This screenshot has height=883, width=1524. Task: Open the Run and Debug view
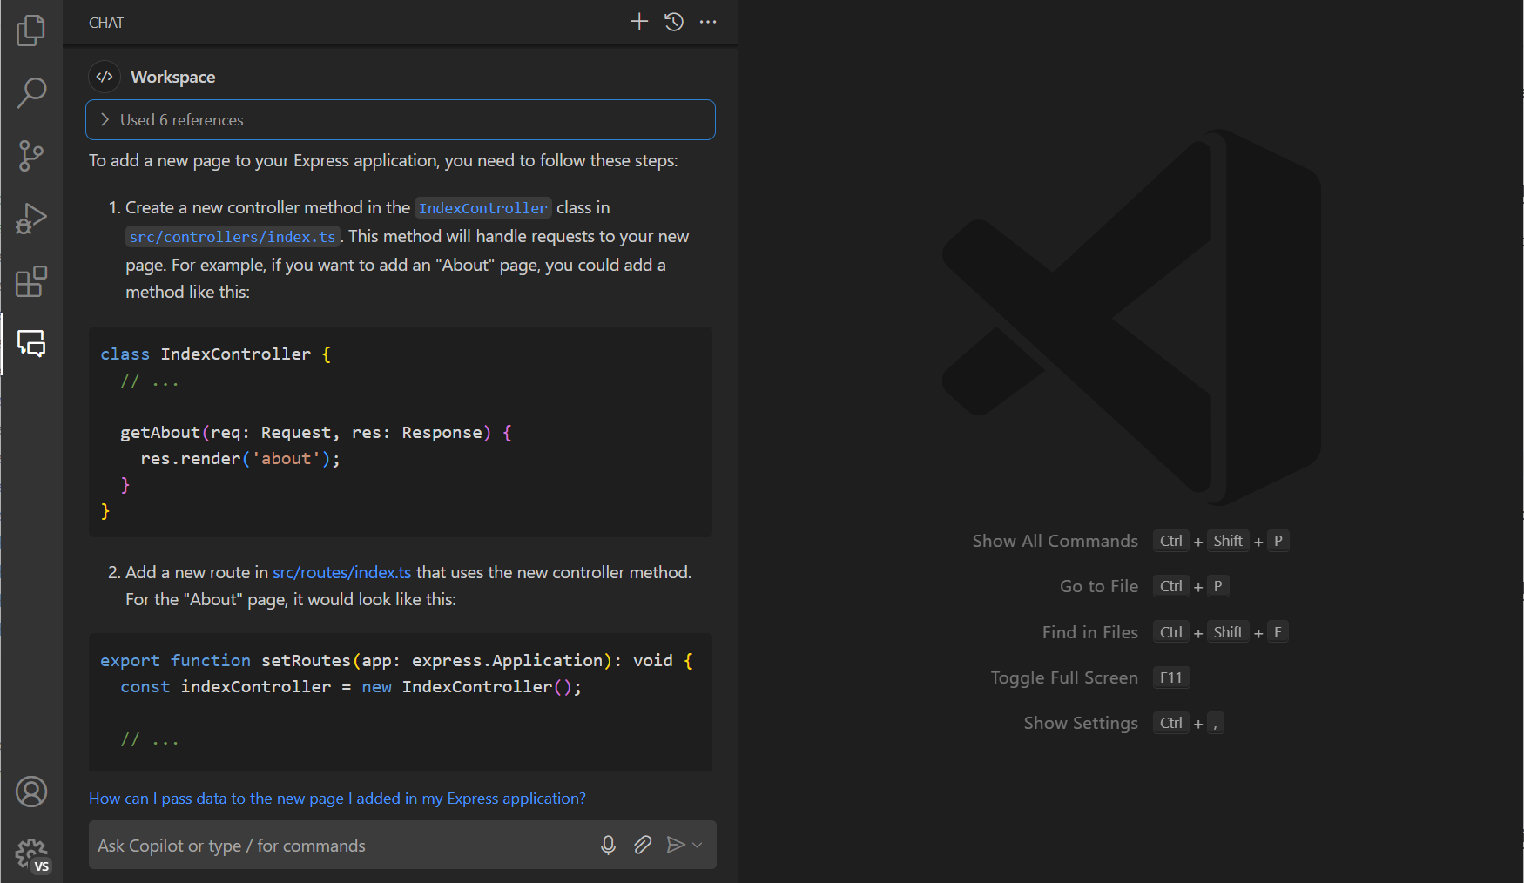pyautogui.click(x=31, y=219)
